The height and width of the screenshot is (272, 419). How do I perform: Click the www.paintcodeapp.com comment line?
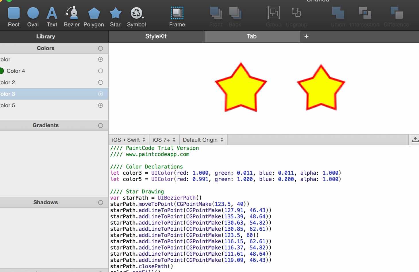(x=150, y=154)
